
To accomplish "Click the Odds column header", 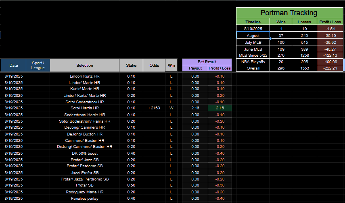I will coord(154,65).
